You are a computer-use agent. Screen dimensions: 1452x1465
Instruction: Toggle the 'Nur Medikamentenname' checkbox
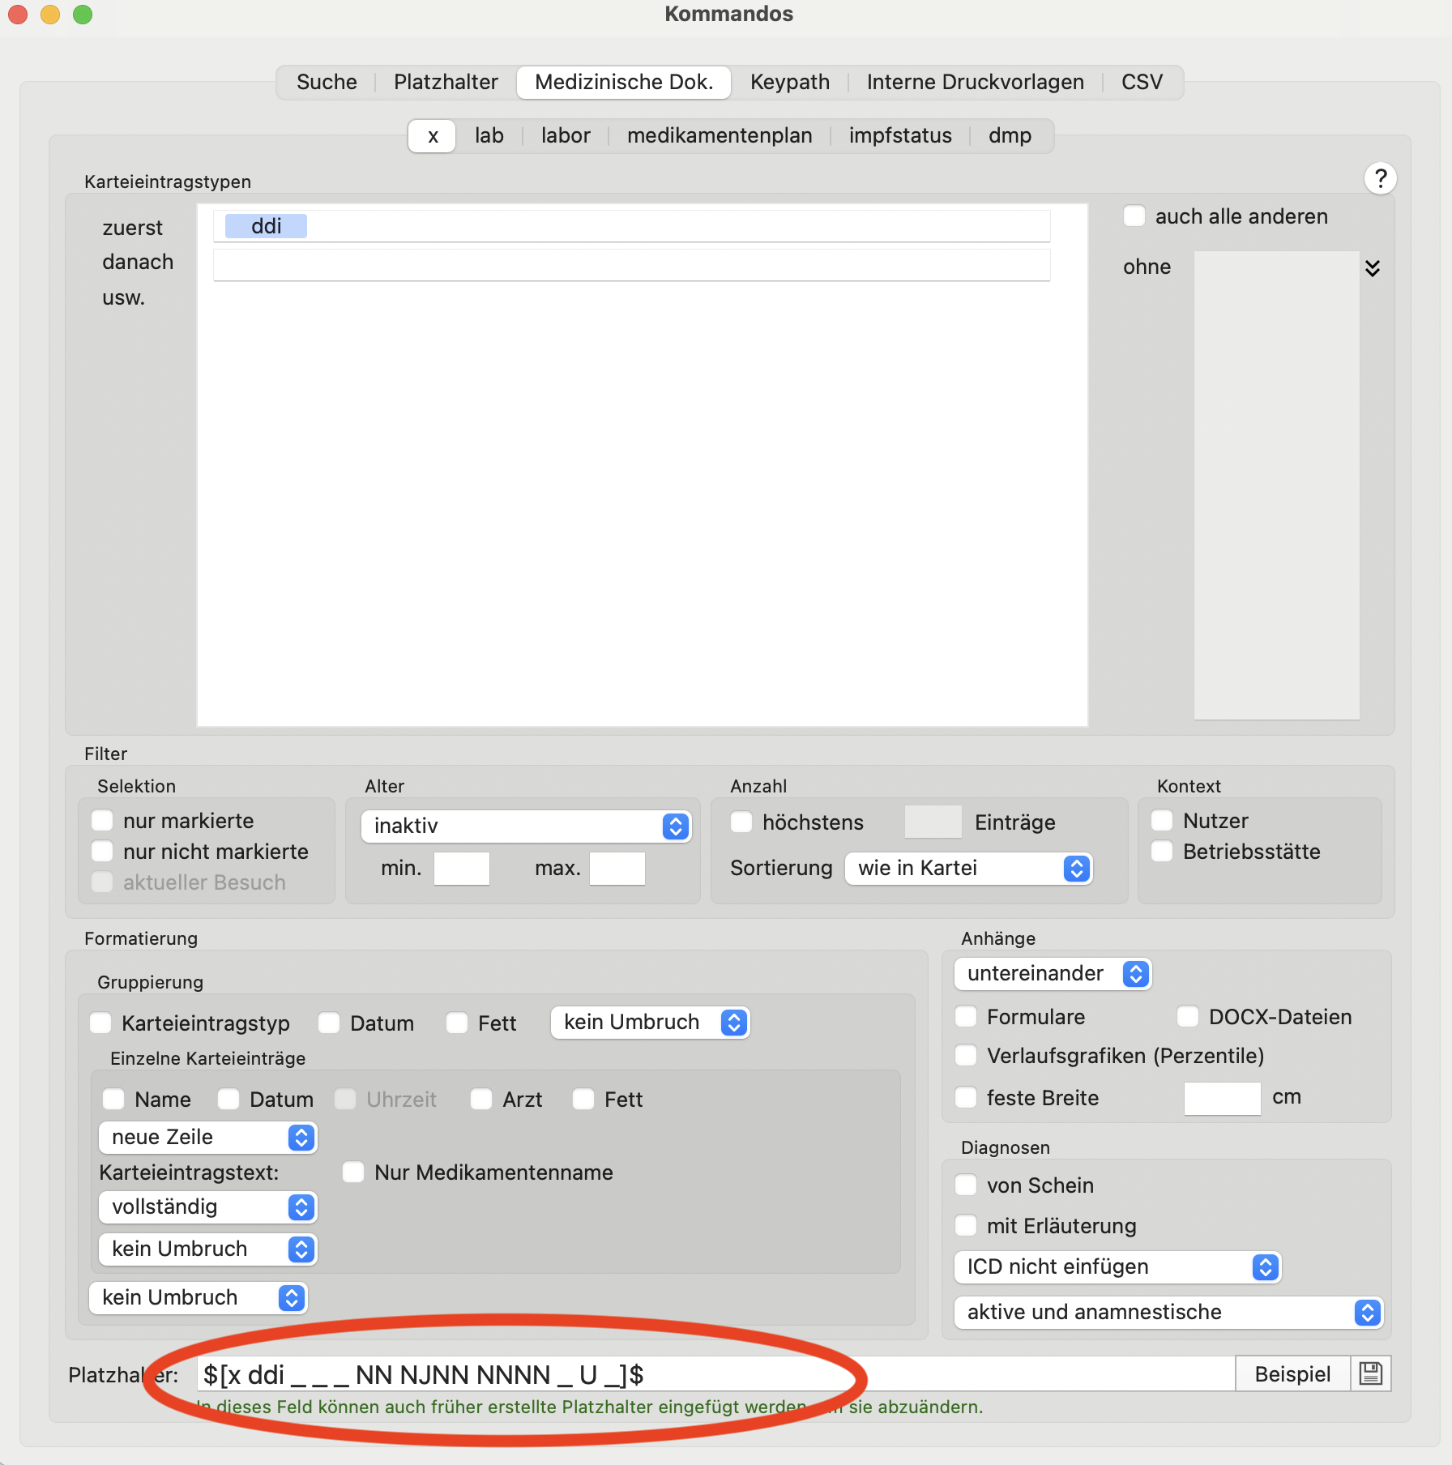coord(353,1172)
